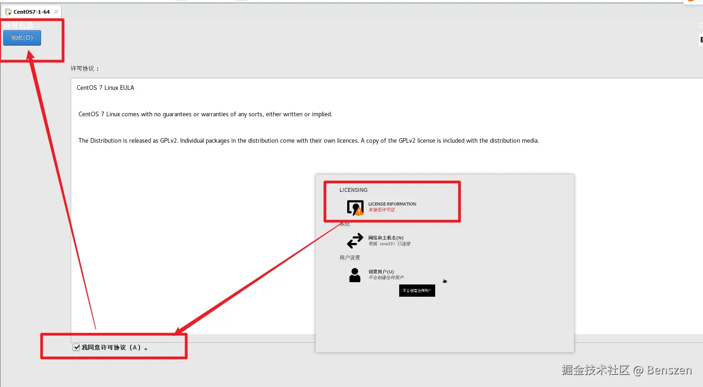
Task: Open the License Information certificate icon
Action: coord(355,207)
